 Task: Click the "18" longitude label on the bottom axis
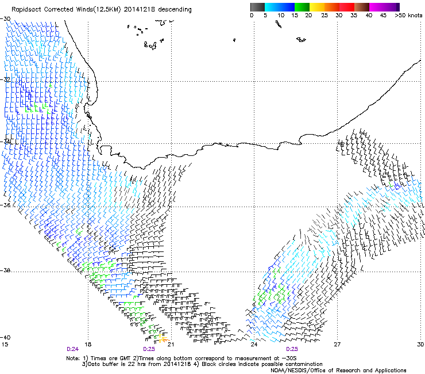coord(88,345)
